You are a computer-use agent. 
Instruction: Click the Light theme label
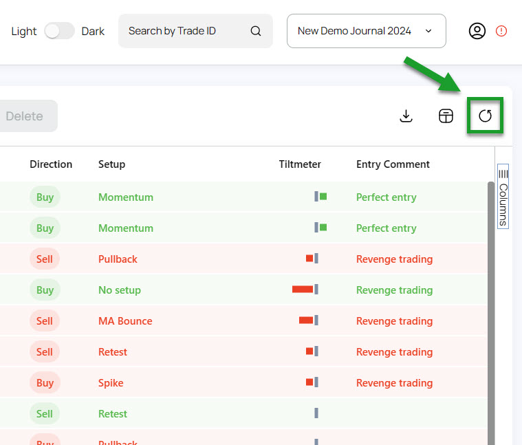click(x=24, y=31)
